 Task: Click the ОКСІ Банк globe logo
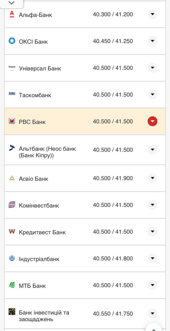point(11,41)
